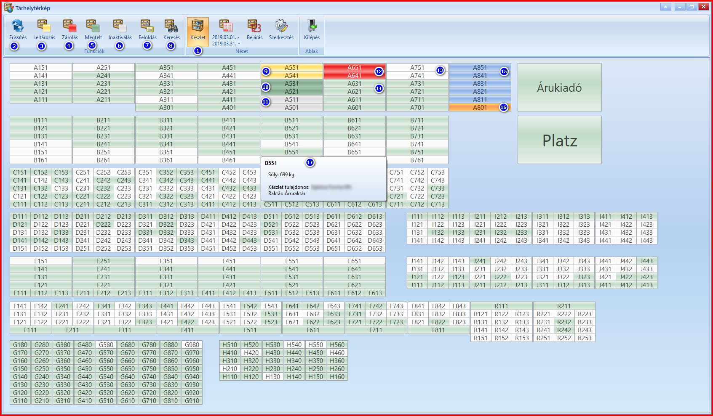Select storage cell G540
Image resolution: width=713 pixels, height=416 pixels.
click(106, 377)
